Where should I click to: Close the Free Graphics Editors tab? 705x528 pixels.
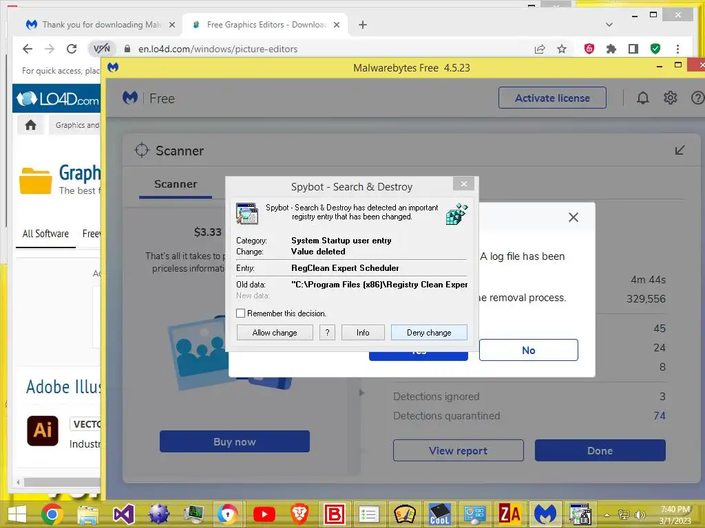(x=336, y=25)
